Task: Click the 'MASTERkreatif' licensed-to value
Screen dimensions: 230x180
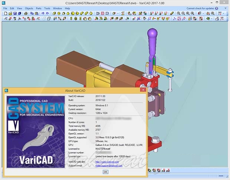Action: 103,149
